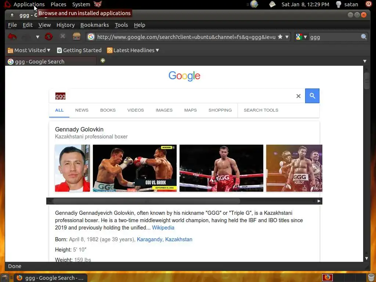Select the ggg - Google Search tab
Image resolution: width=376 pixels, height=282 pixels.
(x=51, y=61)
